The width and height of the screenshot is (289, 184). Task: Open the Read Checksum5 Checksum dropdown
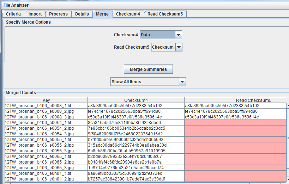[179, 47]
